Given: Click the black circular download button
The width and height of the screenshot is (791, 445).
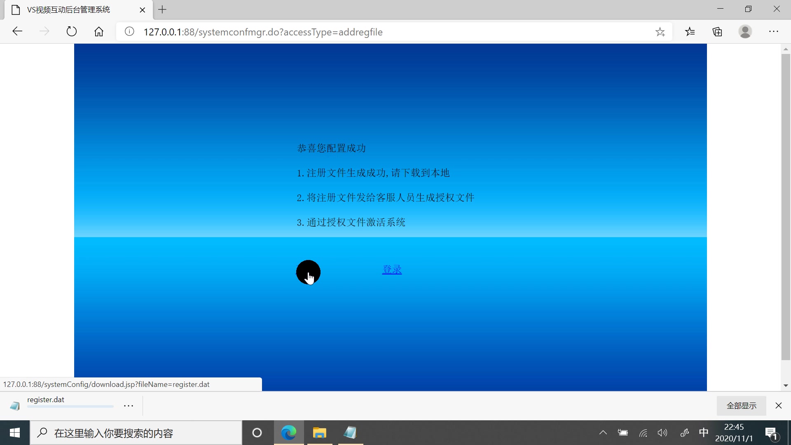Looking at the screenshot, I should click(308, 272).
